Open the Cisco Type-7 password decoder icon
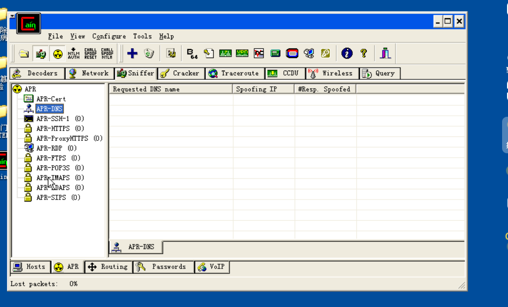The height and width of the screenshot is (307, 508). click(225, 53)
